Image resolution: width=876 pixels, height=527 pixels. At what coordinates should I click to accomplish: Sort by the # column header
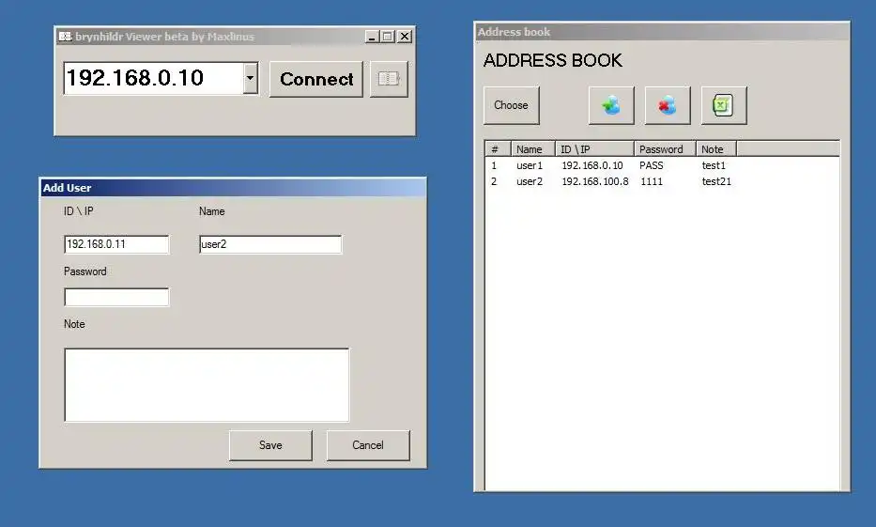click(x=498, y=149)
